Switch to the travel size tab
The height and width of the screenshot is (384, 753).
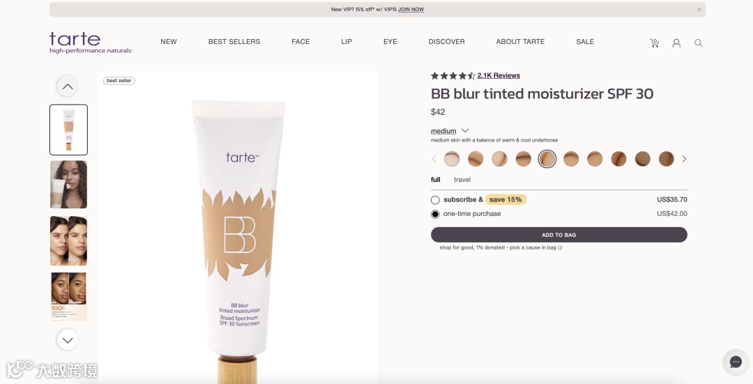(462, 180)
